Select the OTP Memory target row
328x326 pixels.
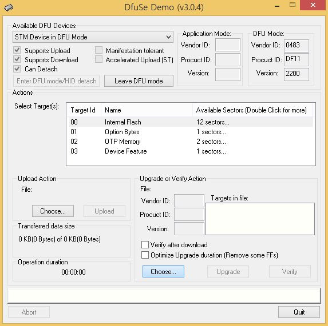(x=191, y=142)
